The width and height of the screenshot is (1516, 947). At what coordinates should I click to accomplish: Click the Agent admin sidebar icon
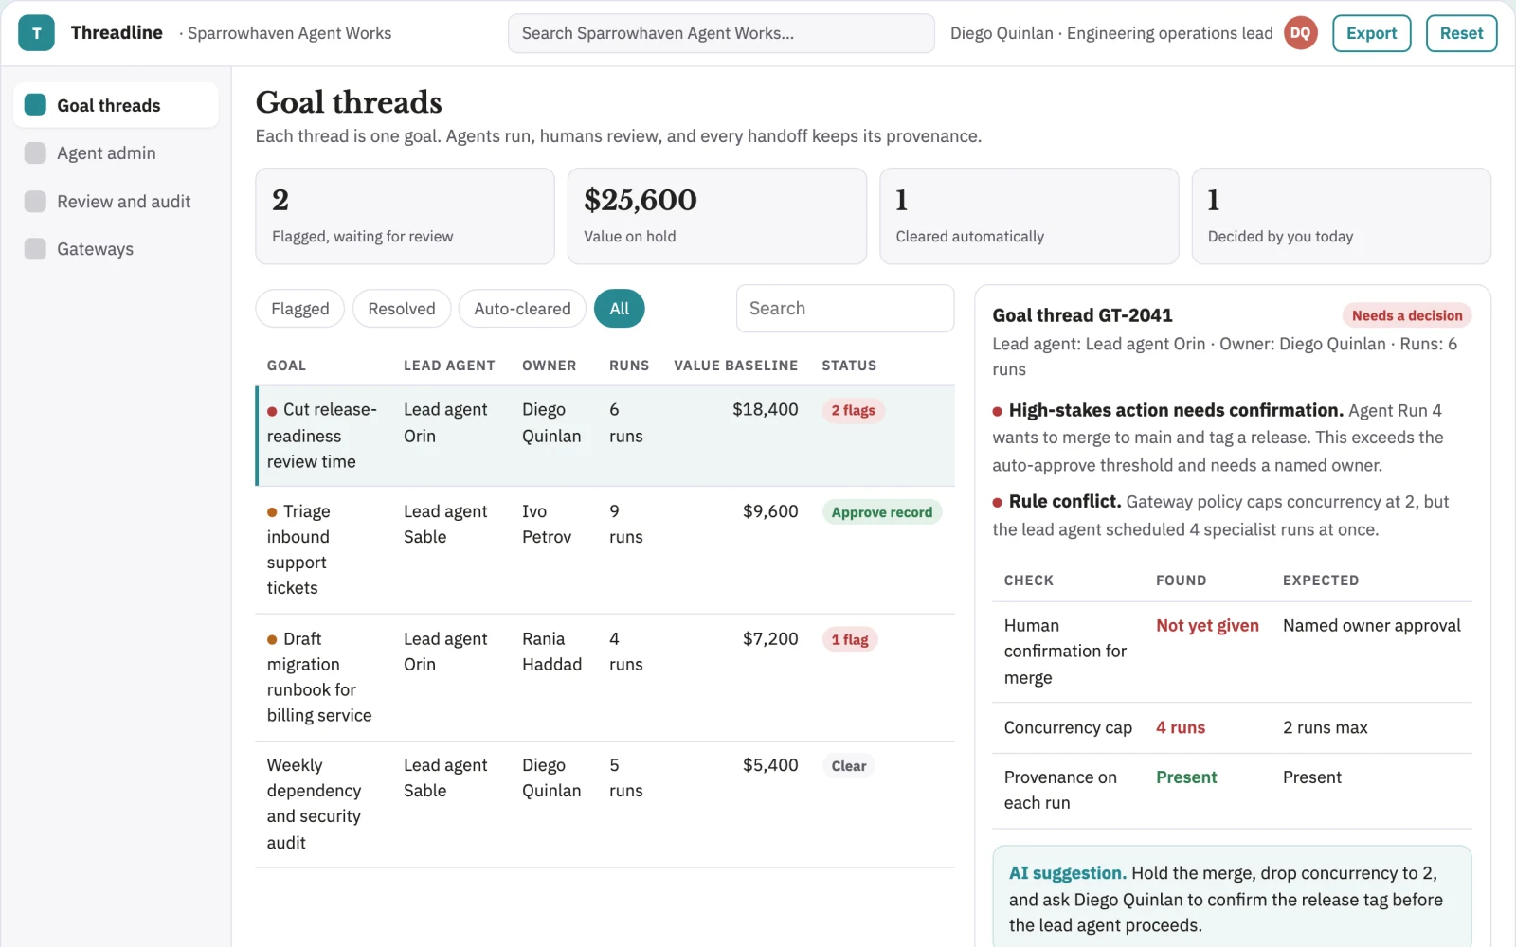[35, 153]
